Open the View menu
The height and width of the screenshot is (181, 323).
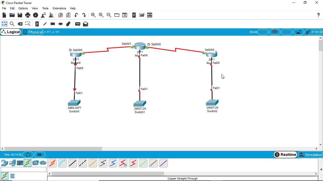point(35,8)
